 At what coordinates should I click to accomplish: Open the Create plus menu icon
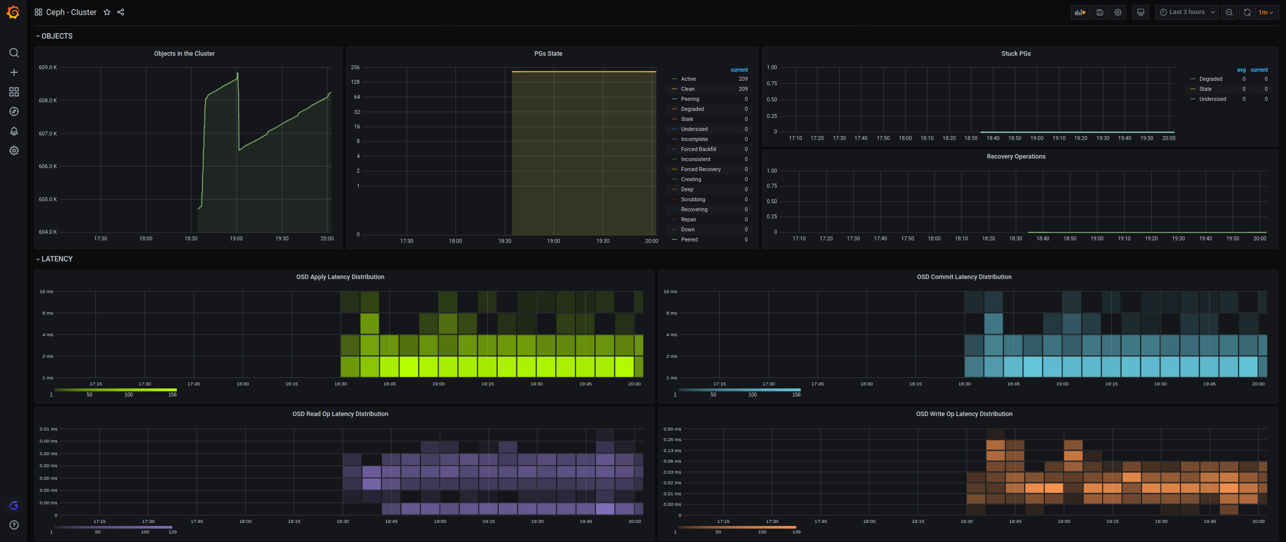pyautogui.click(x=14, y=72)
